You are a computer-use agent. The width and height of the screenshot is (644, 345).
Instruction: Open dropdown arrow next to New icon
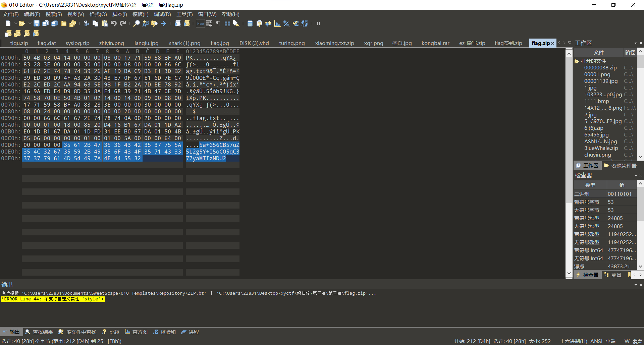click(x=15, y=23)
